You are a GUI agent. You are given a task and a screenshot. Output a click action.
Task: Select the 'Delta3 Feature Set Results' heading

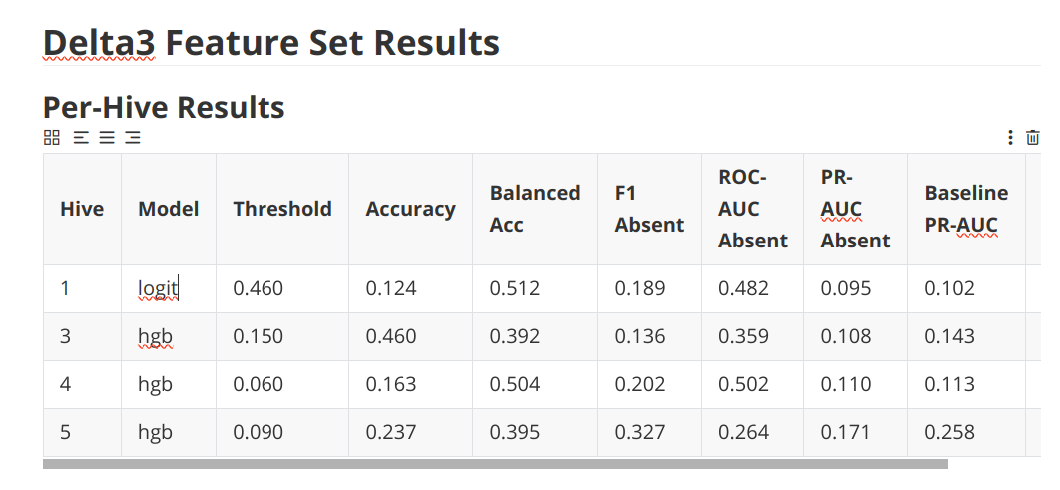[271, 43]
